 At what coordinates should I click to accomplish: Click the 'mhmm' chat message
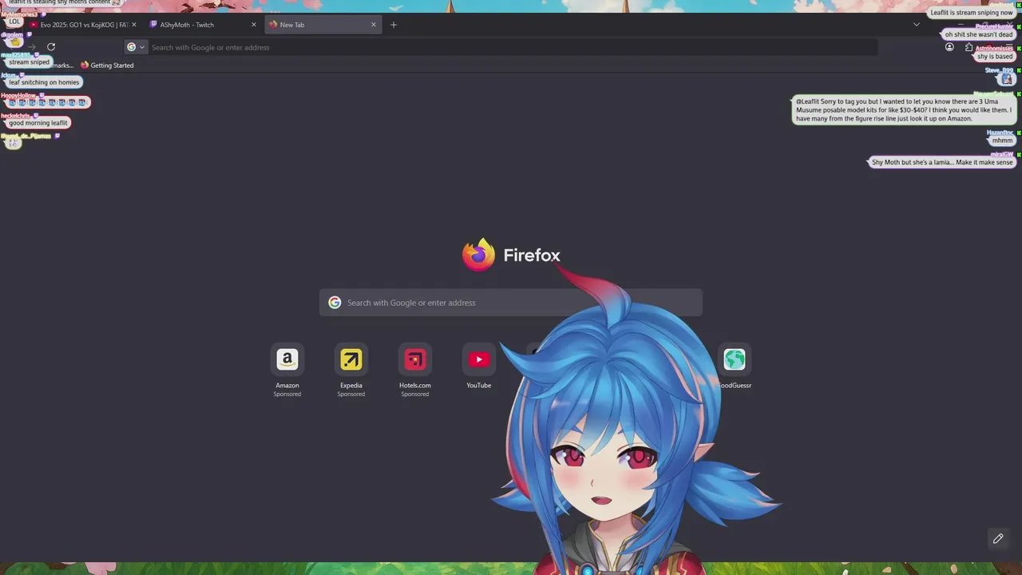(1002, 141)
